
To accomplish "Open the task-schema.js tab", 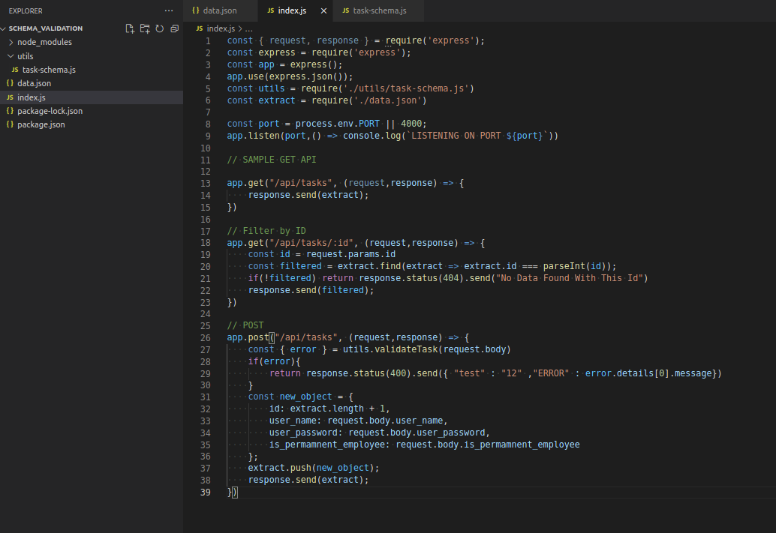I will 374,10.
